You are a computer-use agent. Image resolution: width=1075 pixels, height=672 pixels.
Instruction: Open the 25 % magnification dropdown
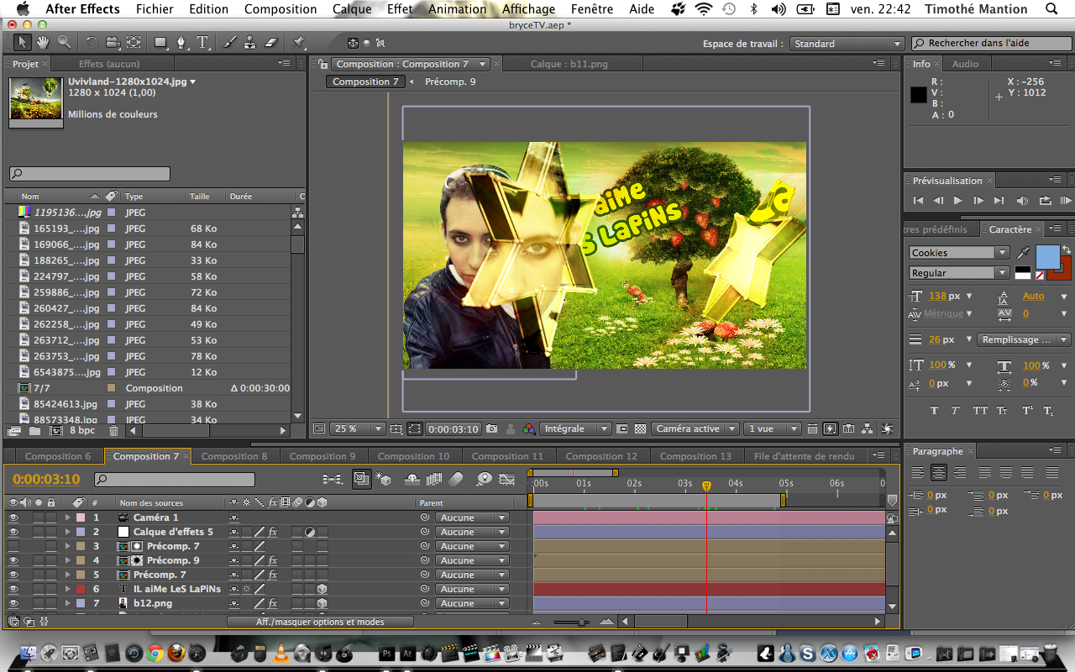(358, 428)
